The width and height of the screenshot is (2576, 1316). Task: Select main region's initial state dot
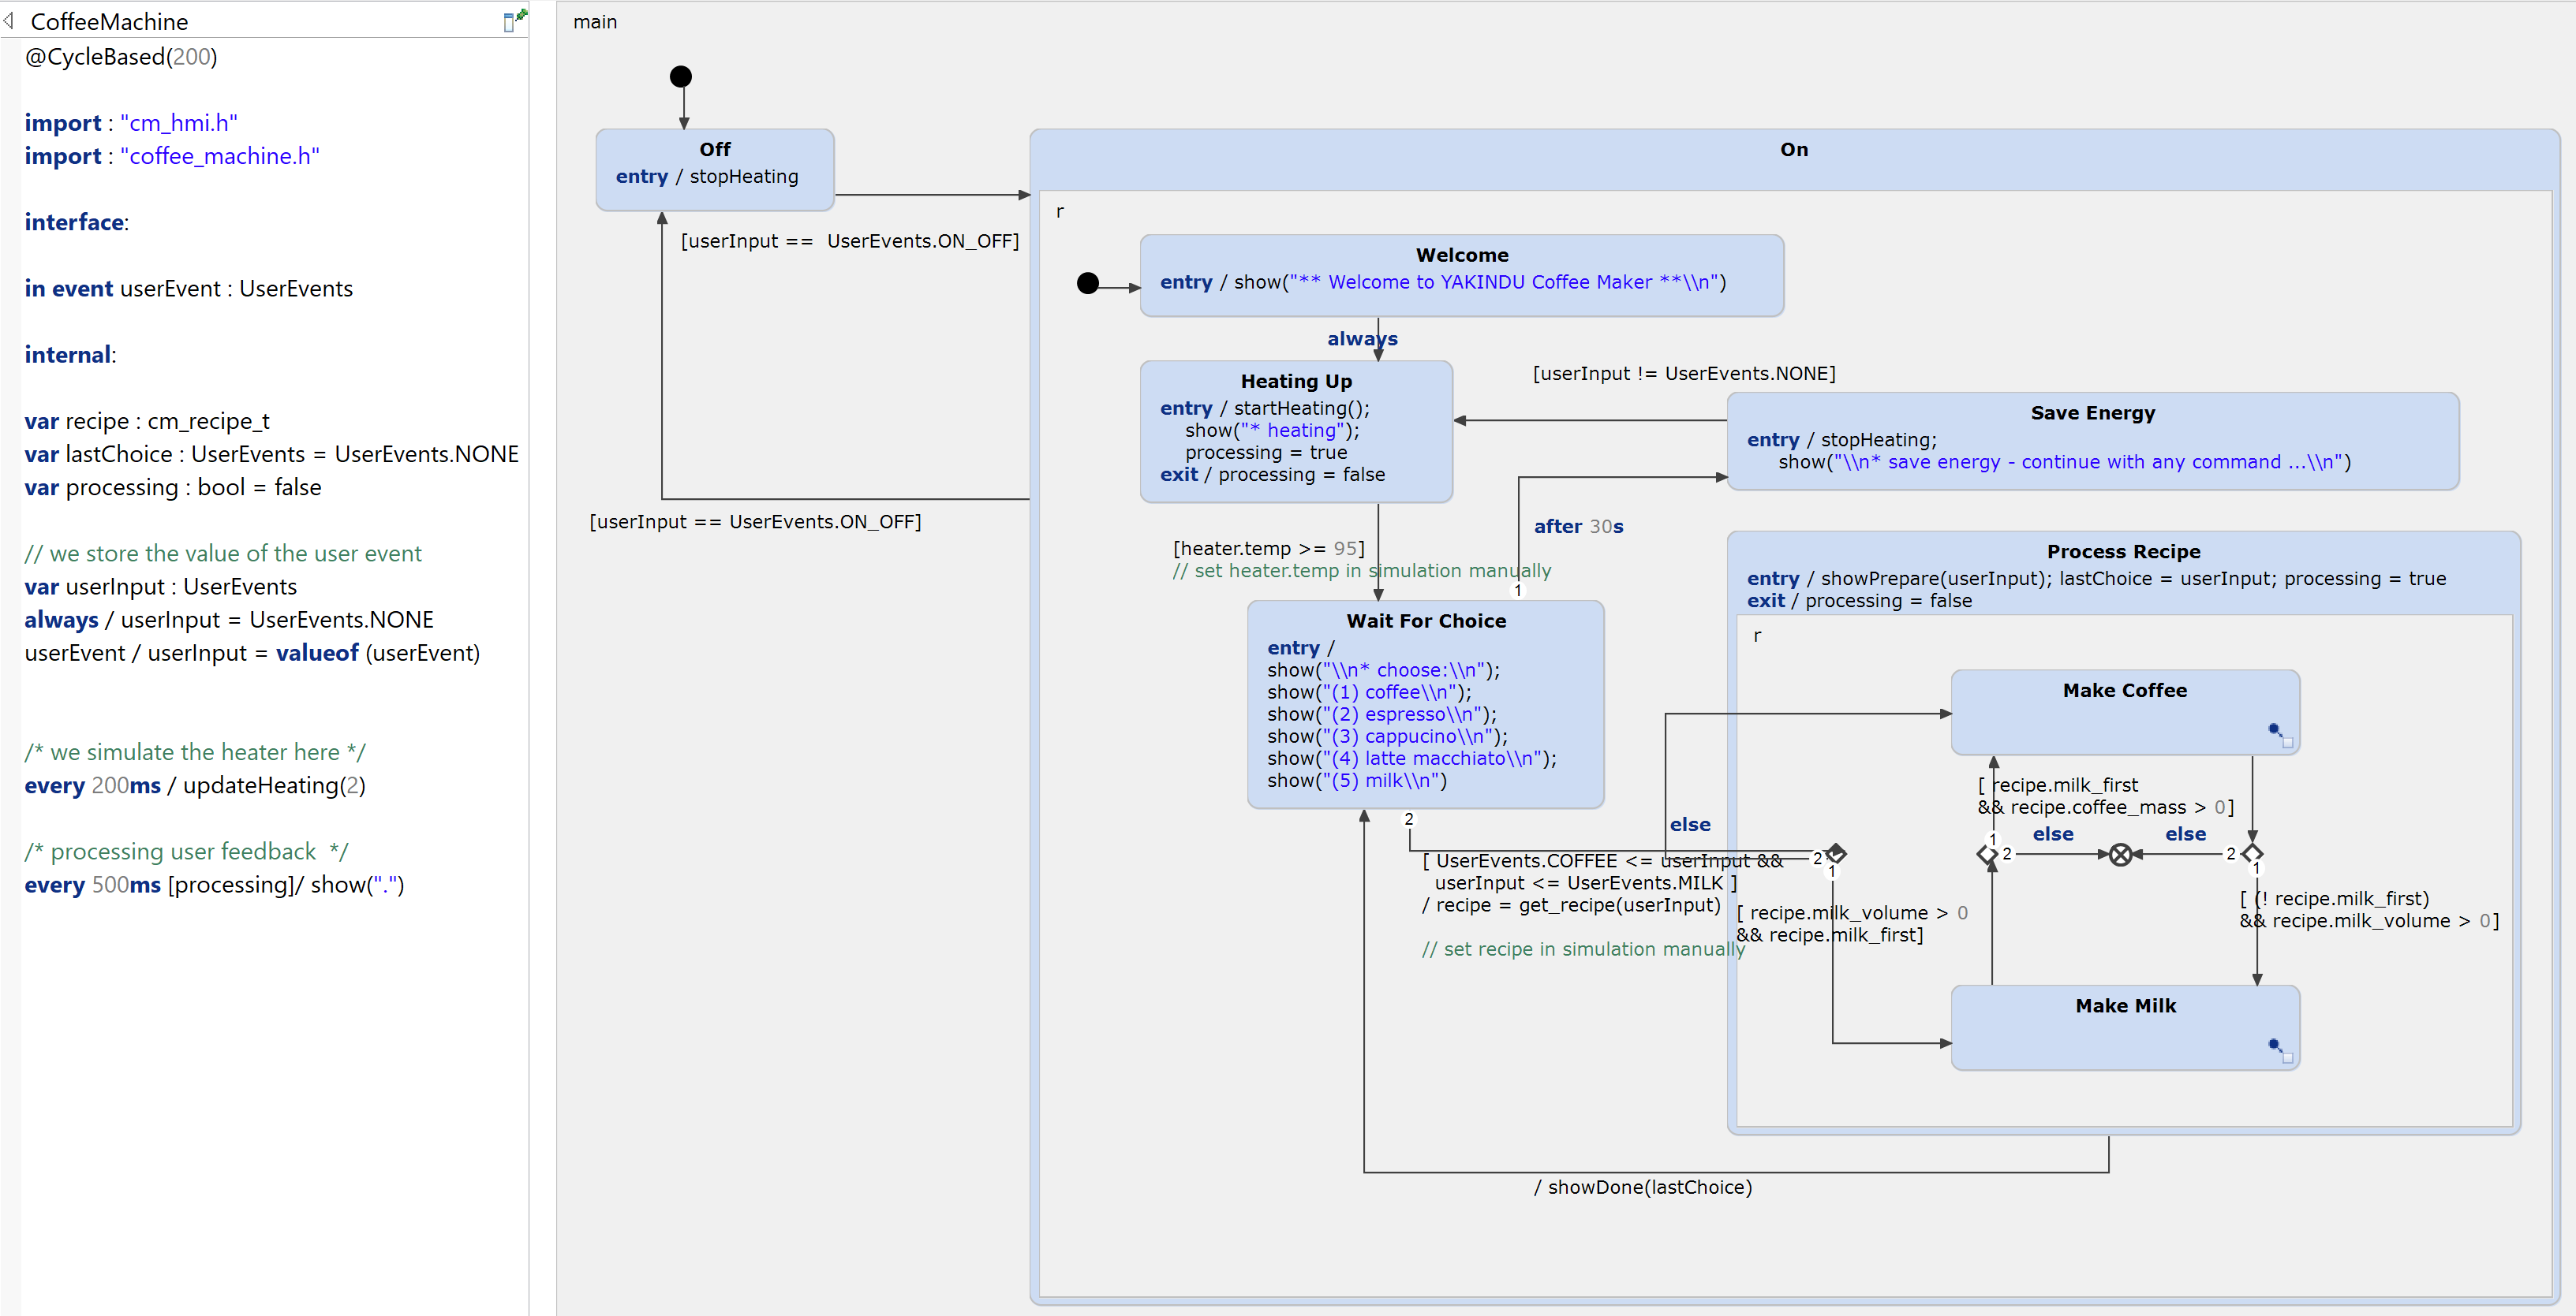coord(681,76)
